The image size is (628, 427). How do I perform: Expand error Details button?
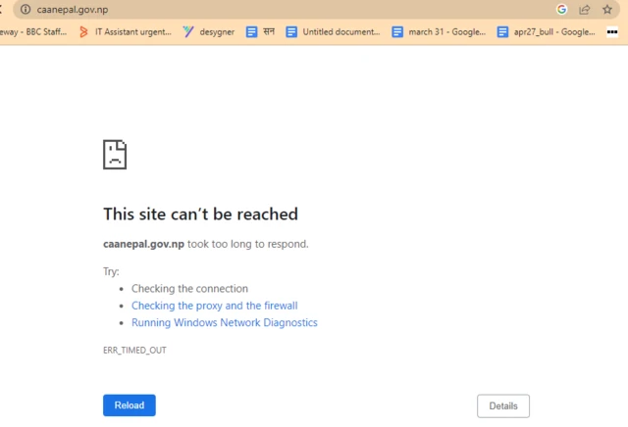tap(502, 405)
